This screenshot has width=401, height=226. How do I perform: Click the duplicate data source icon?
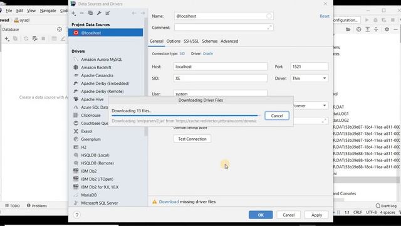click(90, 13)
